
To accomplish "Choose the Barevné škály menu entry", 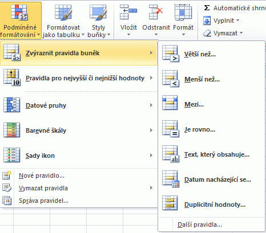I will pos(79,130).
